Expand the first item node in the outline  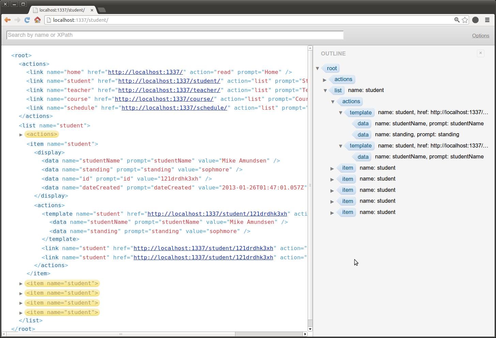coord(332,168)
